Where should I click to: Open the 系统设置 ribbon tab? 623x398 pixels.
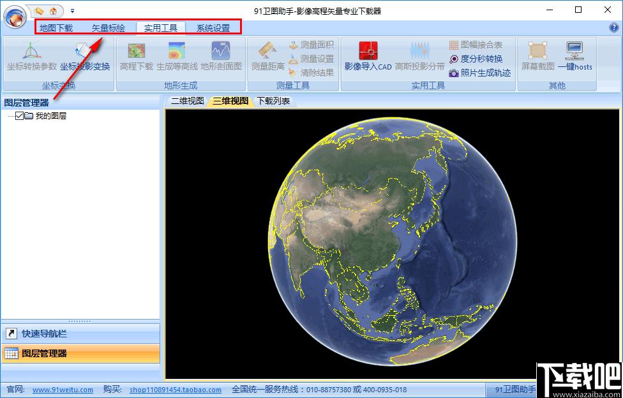(213, 28)
